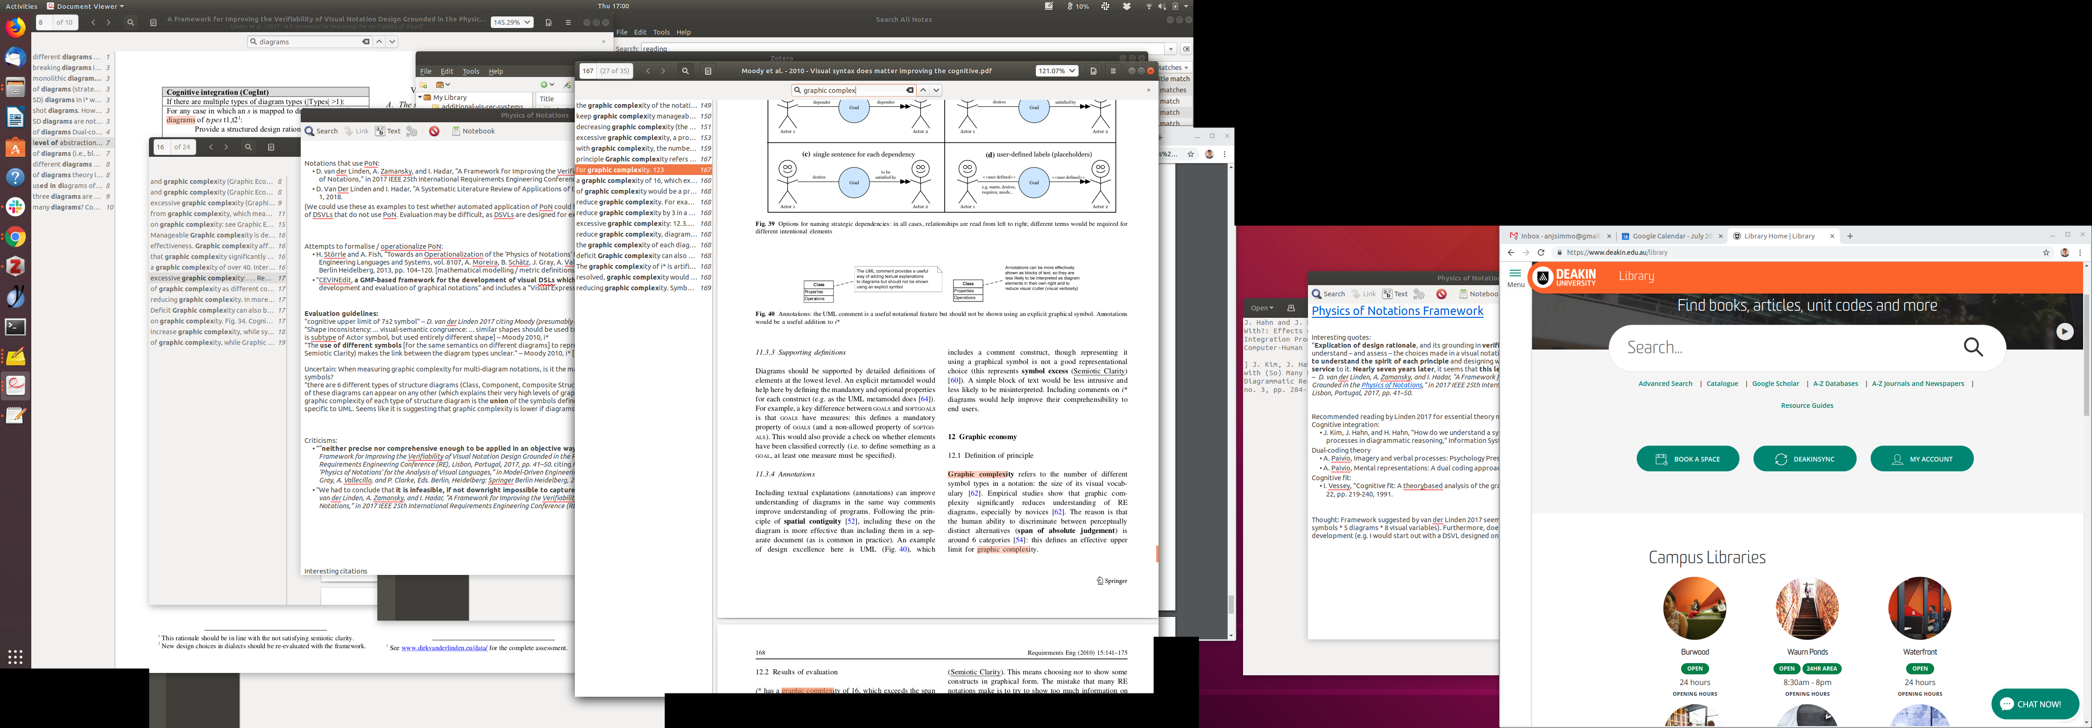Open the Google Scholar link

[1775, 384]
